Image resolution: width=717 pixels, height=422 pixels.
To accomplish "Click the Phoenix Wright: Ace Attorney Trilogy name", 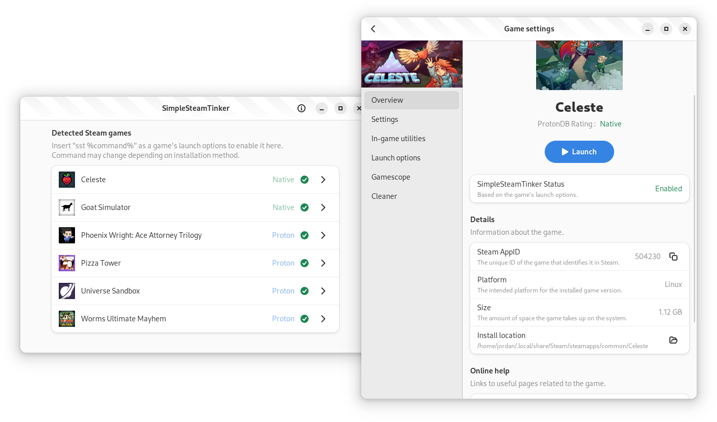I will tap(141, 235).
